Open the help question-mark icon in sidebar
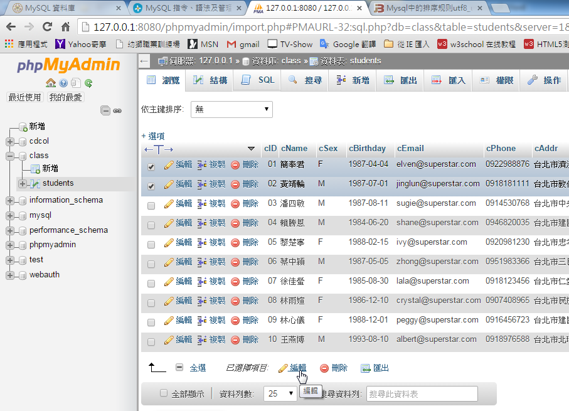The image size is (569, 411). tap(63, 83)
